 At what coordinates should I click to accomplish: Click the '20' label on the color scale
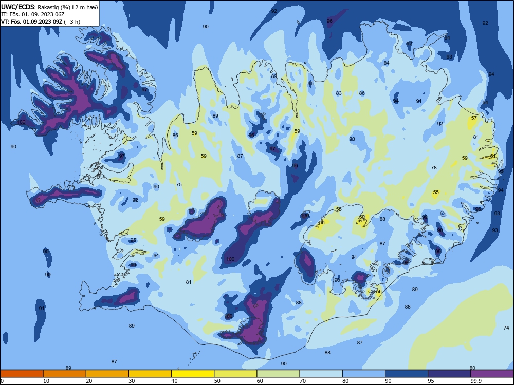tap(89, 381)
